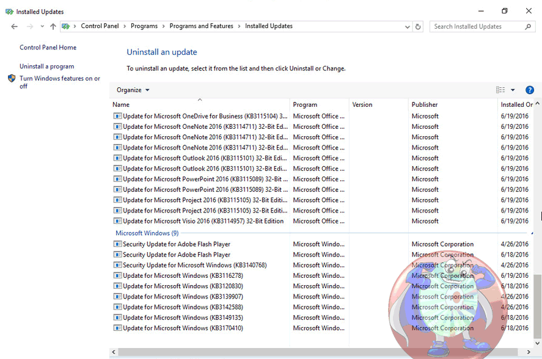This screenshot has height=359, width=542.
Task: Open address bar history dropdown
Action: pos(408,27)
